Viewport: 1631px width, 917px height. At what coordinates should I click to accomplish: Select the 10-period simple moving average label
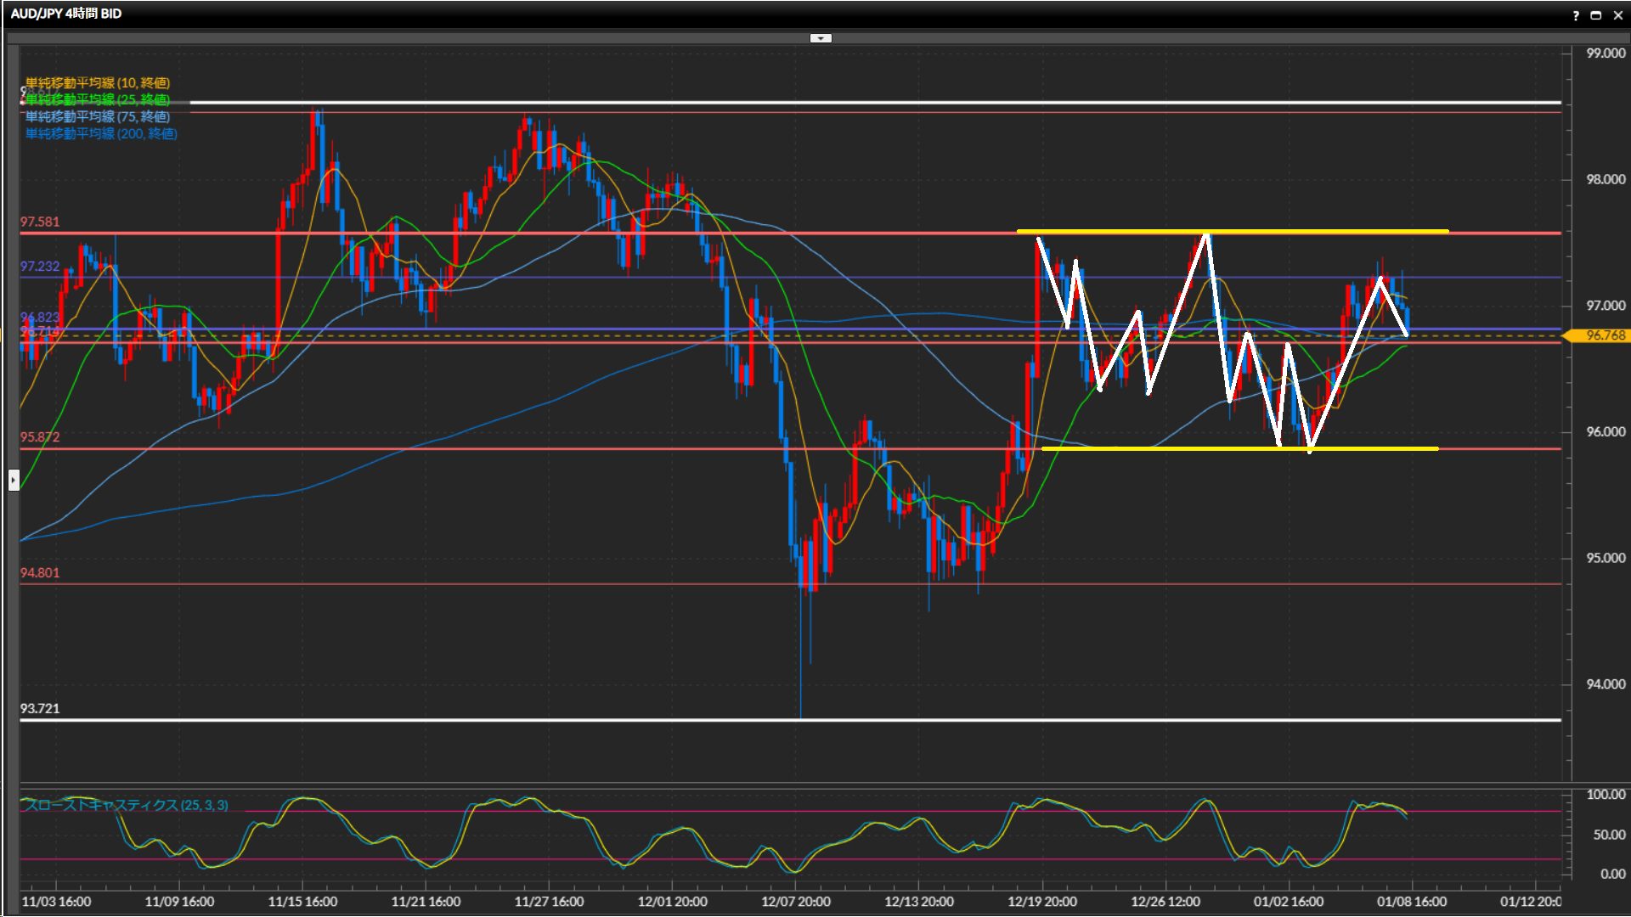[x=97, y=82]
